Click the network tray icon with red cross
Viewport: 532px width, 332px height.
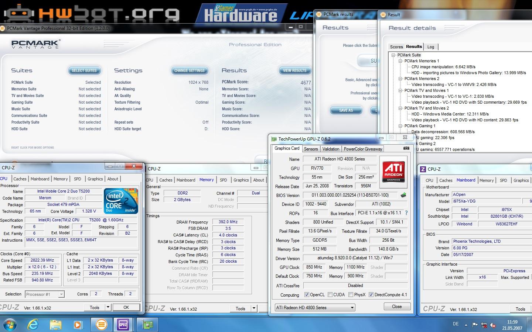tap(484, 325)
